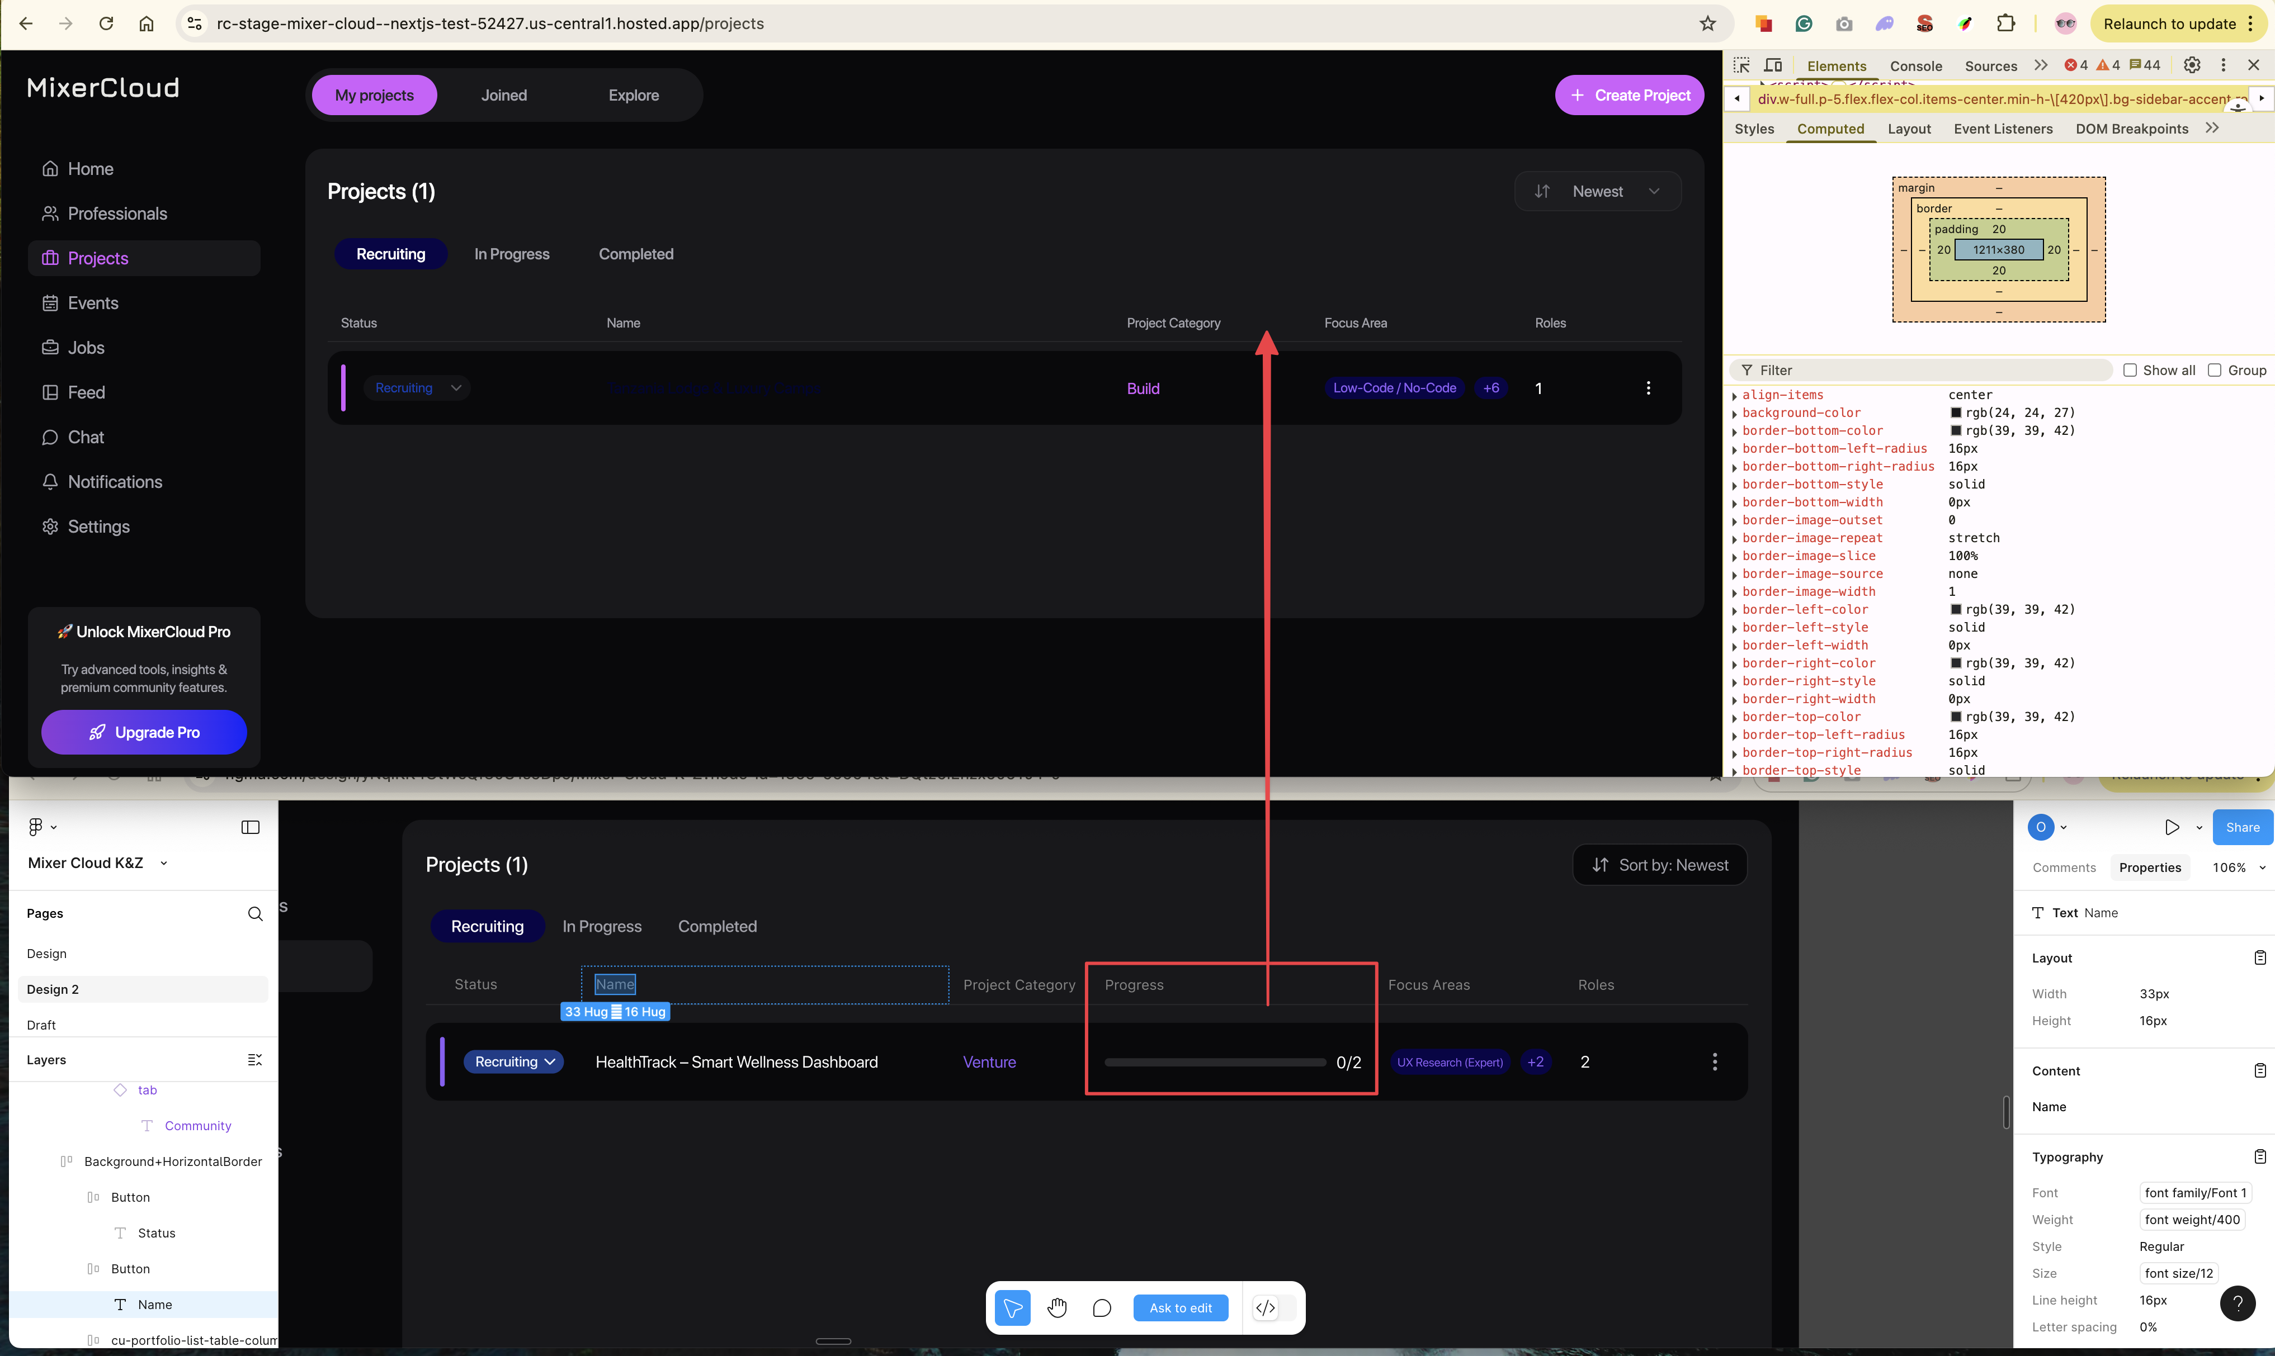This screenshot has width=2275, height=1356.
Task: Click the Figma present play button
Action: pyautogui.click(x=2172, y=827)
